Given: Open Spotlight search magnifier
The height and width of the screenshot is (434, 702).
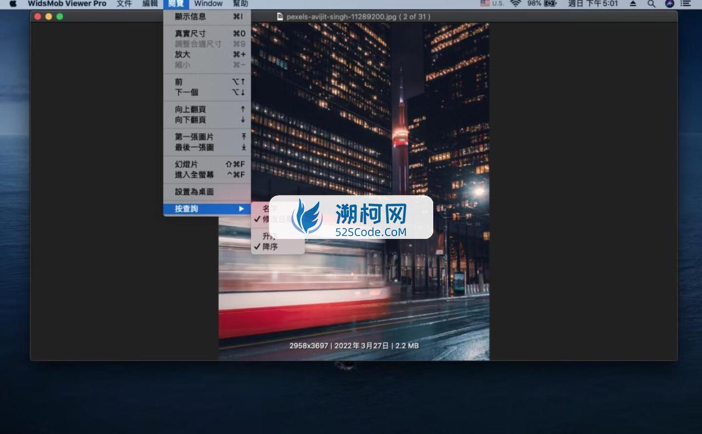Looking at the screenshot, I should click(x=651, y=3).
